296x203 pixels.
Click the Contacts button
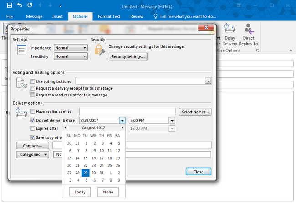tap(32, 146)
